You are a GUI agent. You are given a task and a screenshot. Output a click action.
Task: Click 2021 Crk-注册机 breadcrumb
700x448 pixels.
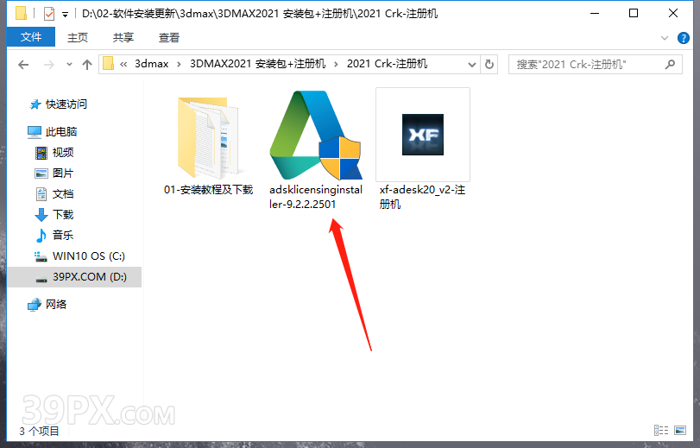[x=387, y=64]
